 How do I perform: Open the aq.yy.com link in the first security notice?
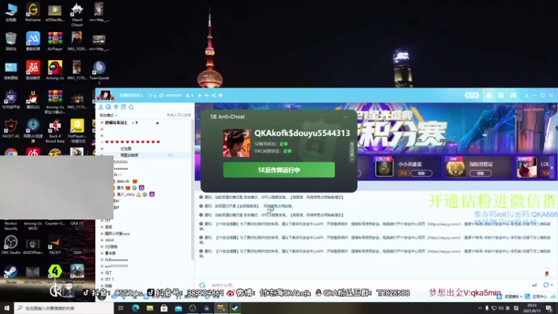(444, 224)
